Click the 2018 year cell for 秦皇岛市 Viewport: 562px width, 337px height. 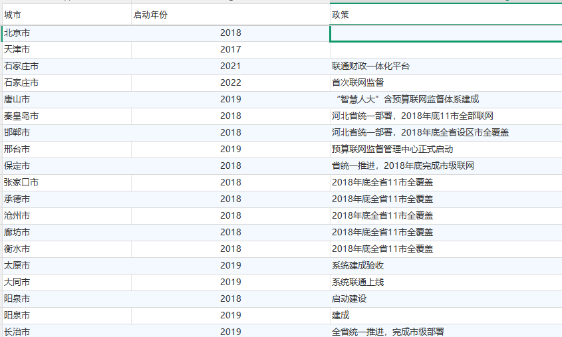tap(231, 116)
